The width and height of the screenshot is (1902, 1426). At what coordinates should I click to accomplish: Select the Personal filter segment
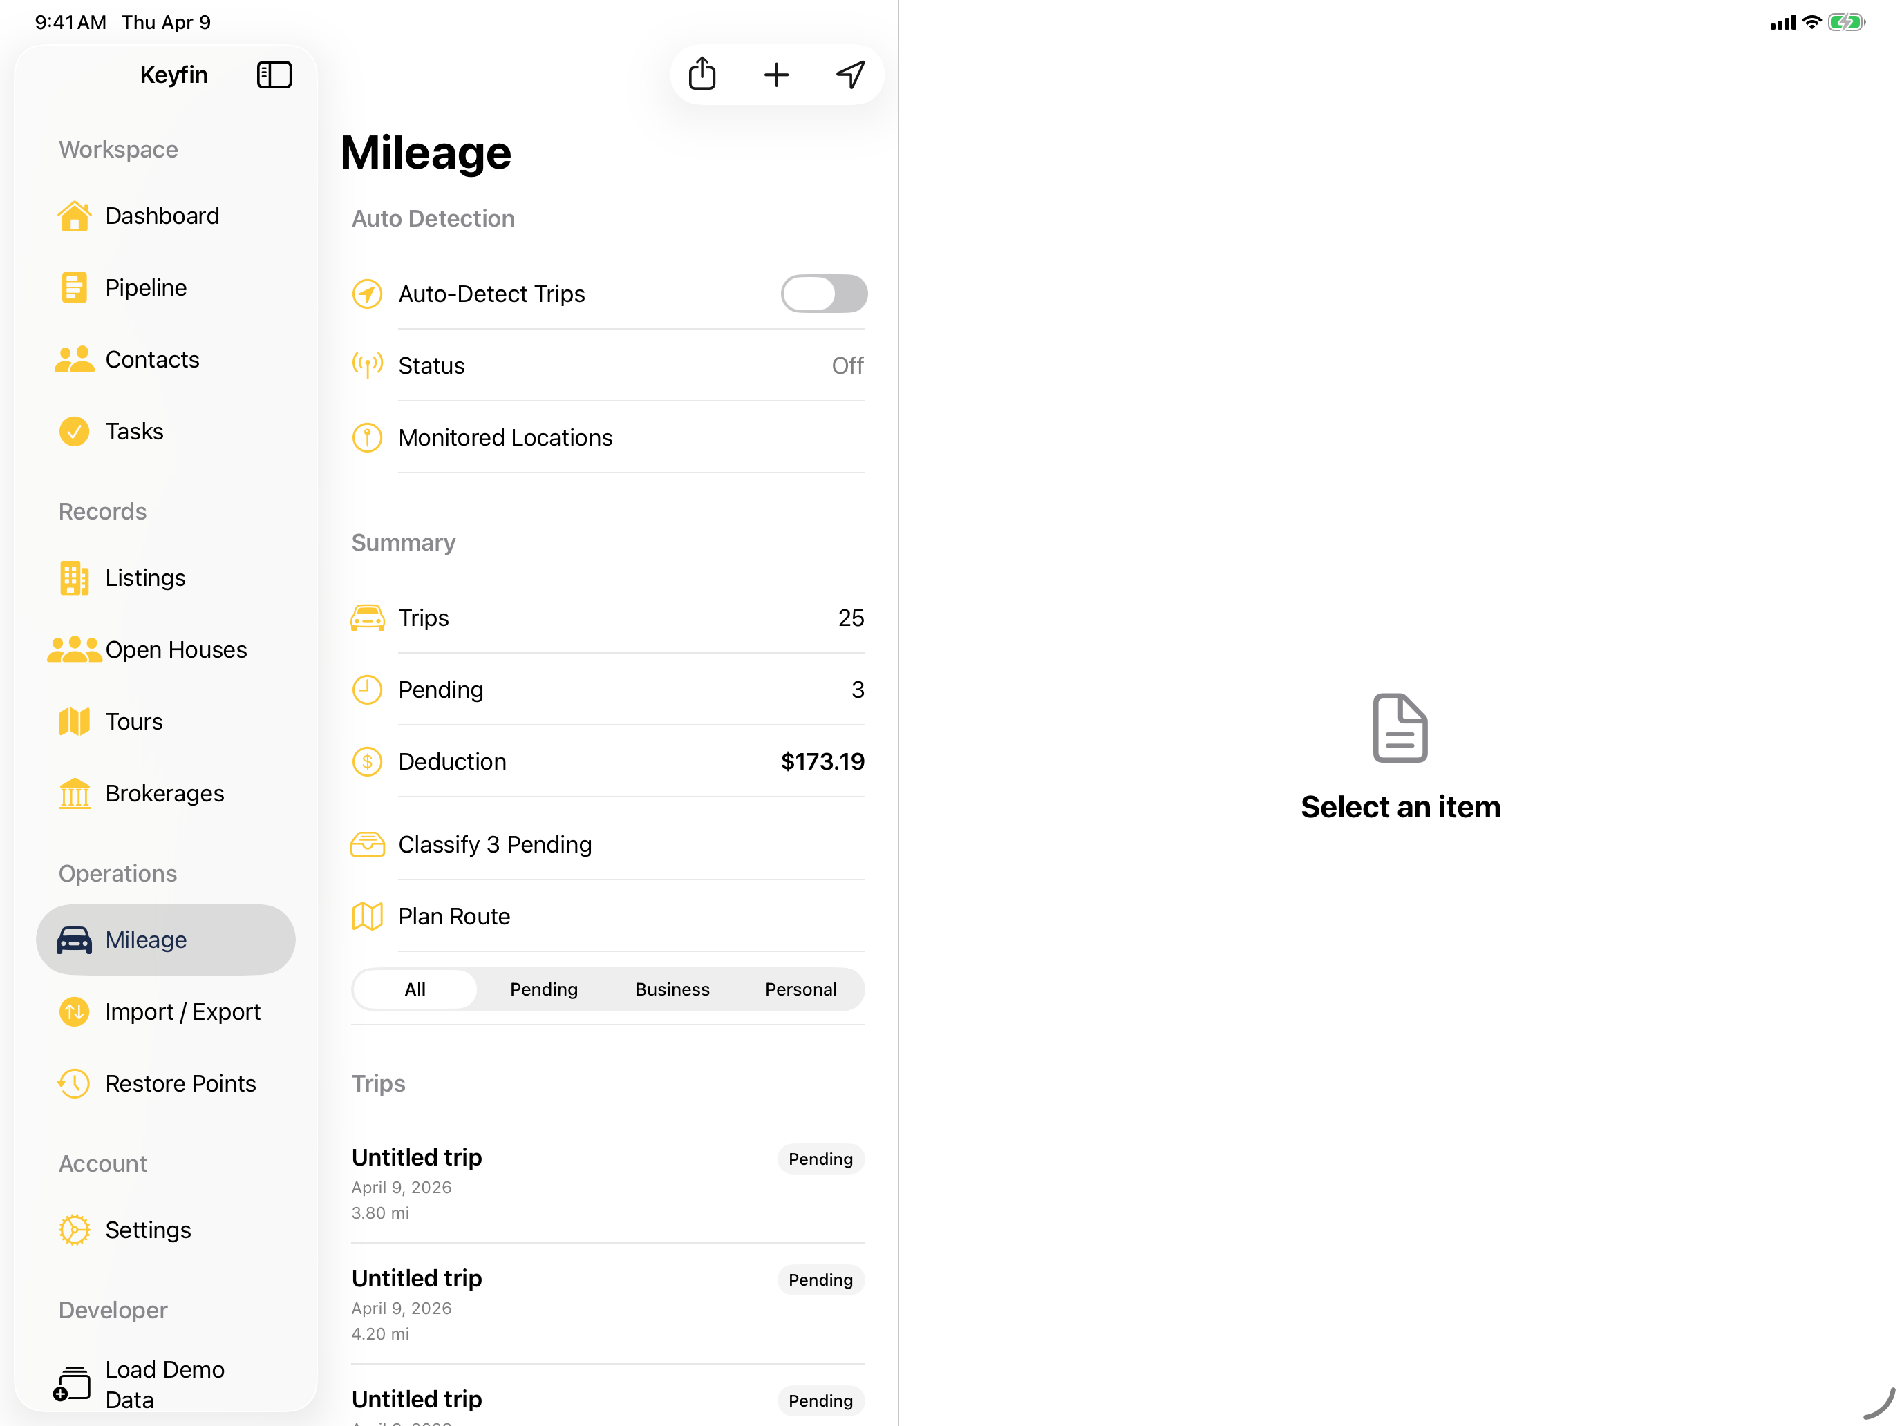(800, 989)
